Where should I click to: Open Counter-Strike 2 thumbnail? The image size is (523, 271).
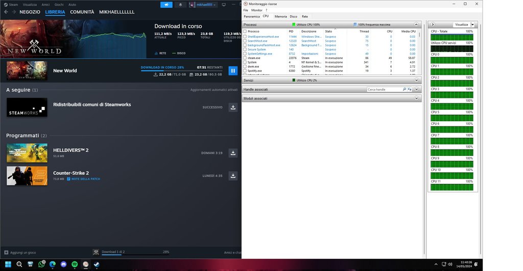tap(27, 176)
